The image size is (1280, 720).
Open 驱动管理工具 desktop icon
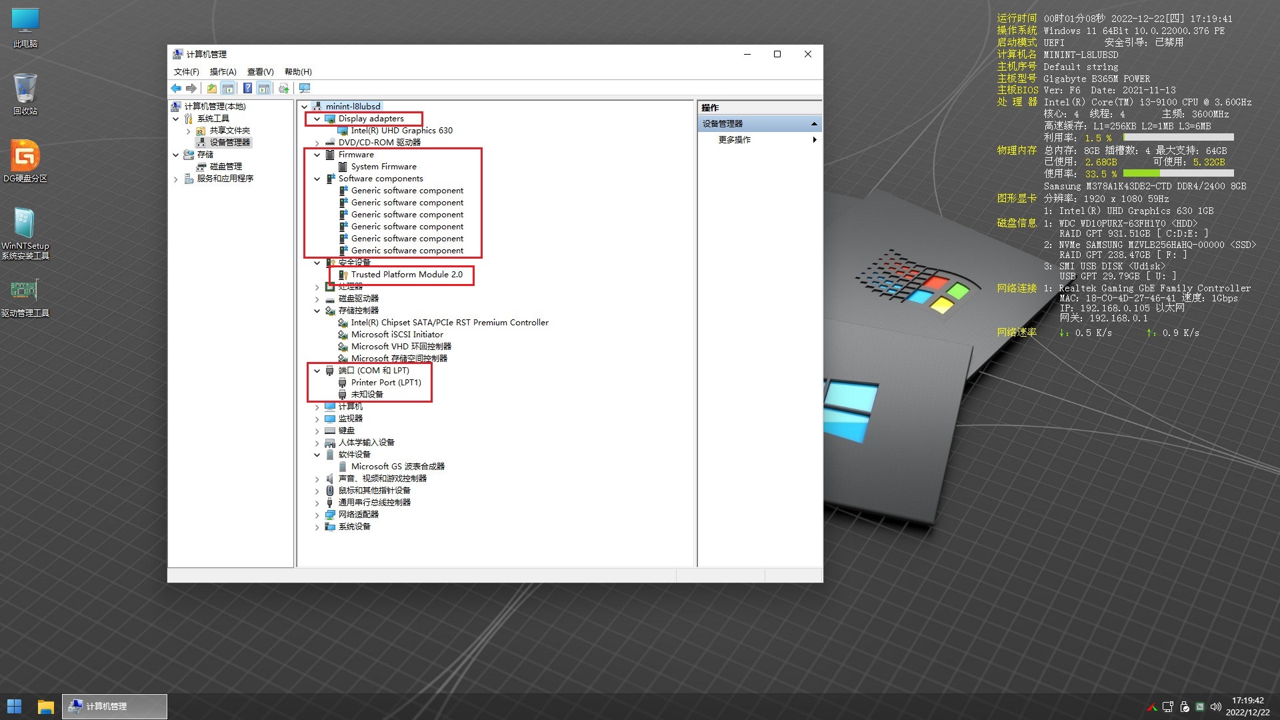pos(25,298)
